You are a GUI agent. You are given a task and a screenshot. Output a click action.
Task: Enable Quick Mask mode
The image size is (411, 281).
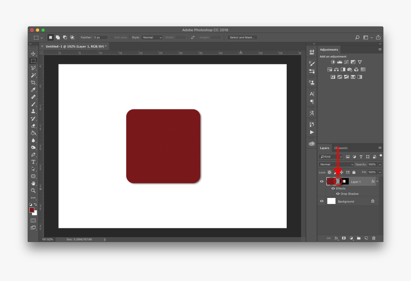(33, 220)
